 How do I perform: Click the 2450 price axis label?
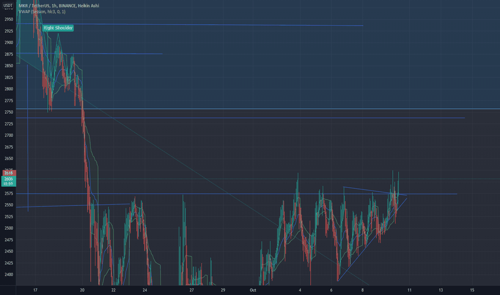point(9,252)
